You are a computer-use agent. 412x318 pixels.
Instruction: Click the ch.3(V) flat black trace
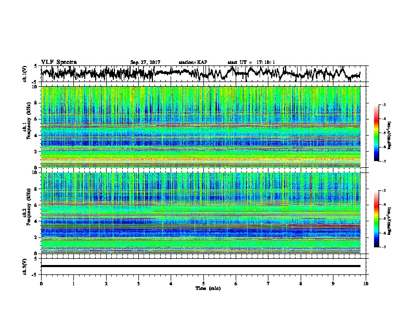click(201, 266)
